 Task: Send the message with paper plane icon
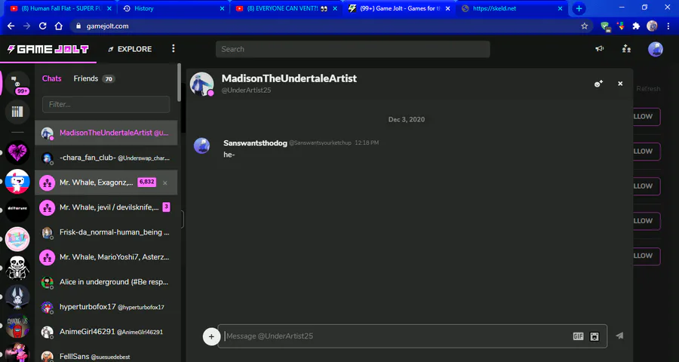619,336
